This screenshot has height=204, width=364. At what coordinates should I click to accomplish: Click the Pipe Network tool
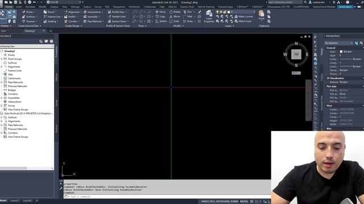(x=93, y=22)
